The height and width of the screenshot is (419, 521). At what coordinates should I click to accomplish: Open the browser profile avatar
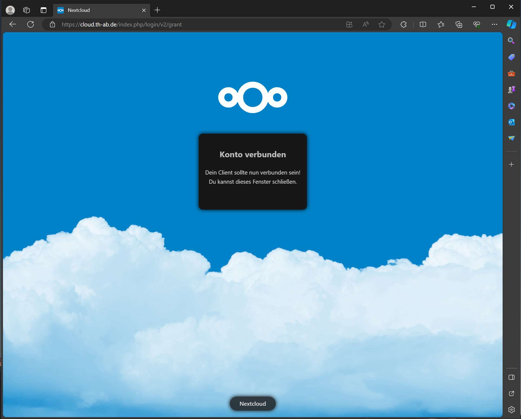point(10,10)
